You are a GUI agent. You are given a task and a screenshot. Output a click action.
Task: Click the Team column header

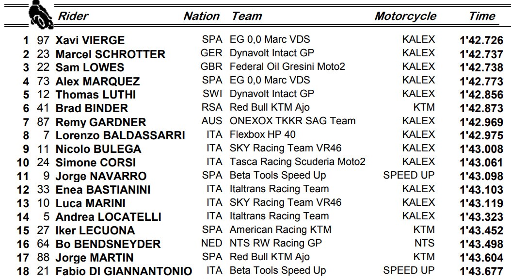point(247,16)
